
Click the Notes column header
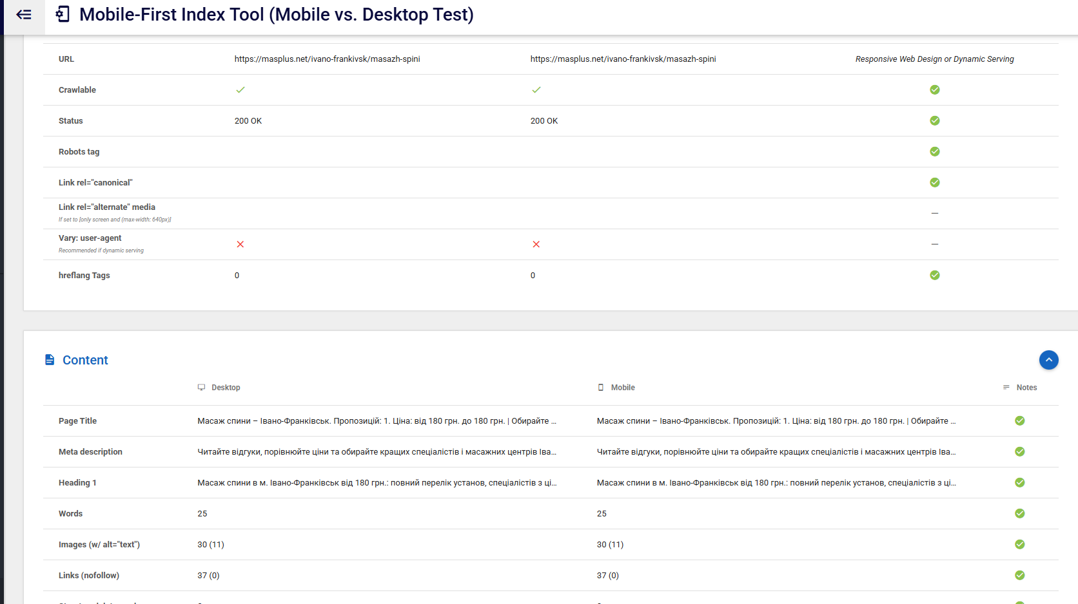[x=1026, y=388]
